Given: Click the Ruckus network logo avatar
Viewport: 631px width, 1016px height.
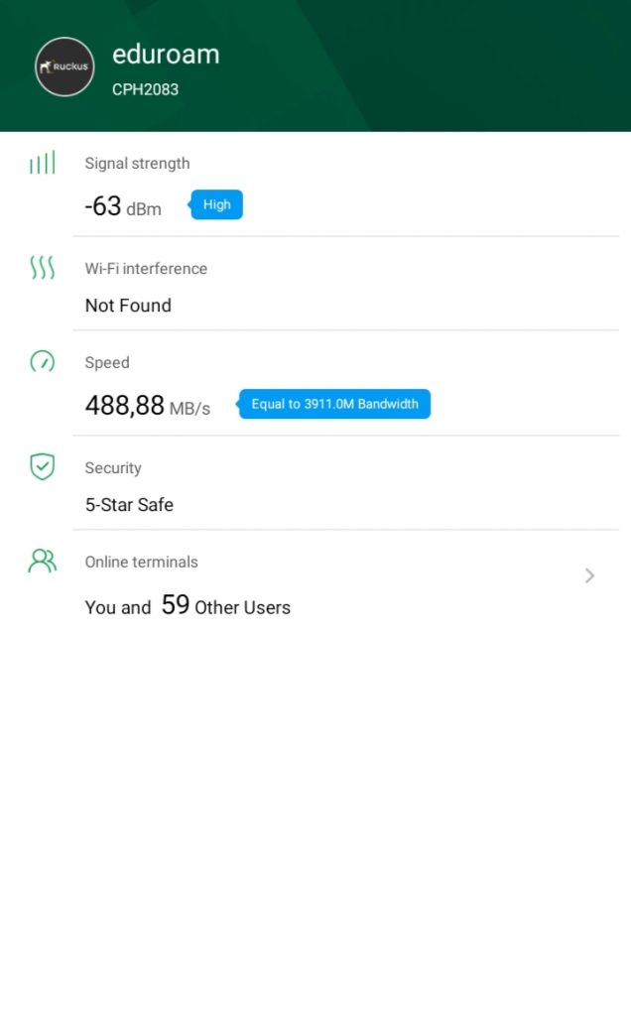Looking at the screenshot, I should (64, 67).
